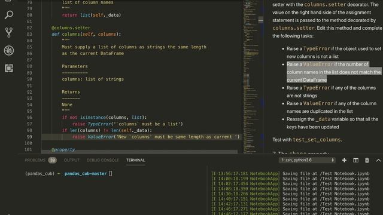383x215 pixels.
Task: Click the 39 problems count badge
Action: tap(52, 160)
